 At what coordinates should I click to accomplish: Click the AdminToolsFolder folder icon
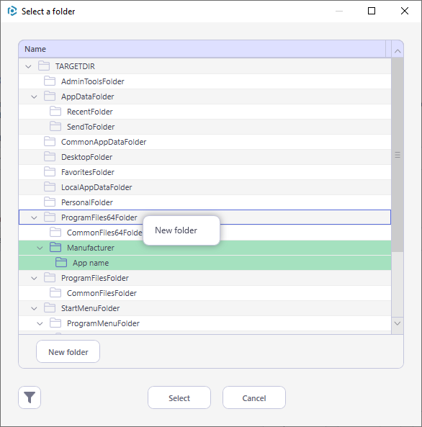tap(50, 81)
